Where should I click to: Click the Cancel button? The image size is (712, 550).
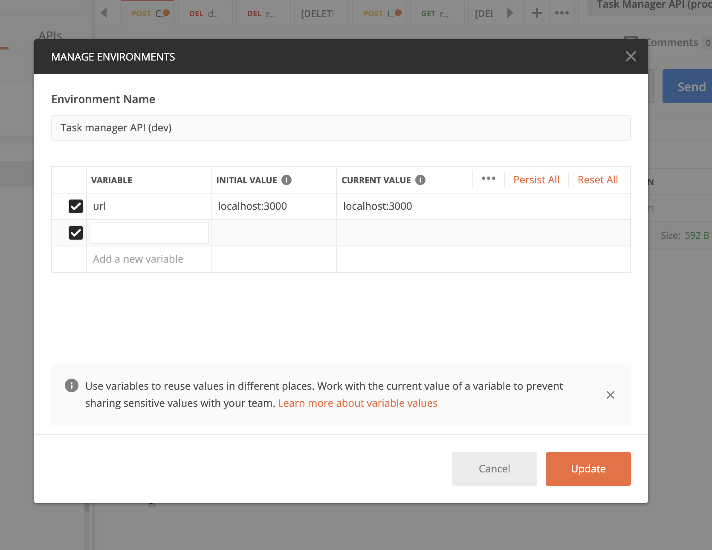point(495,469)
